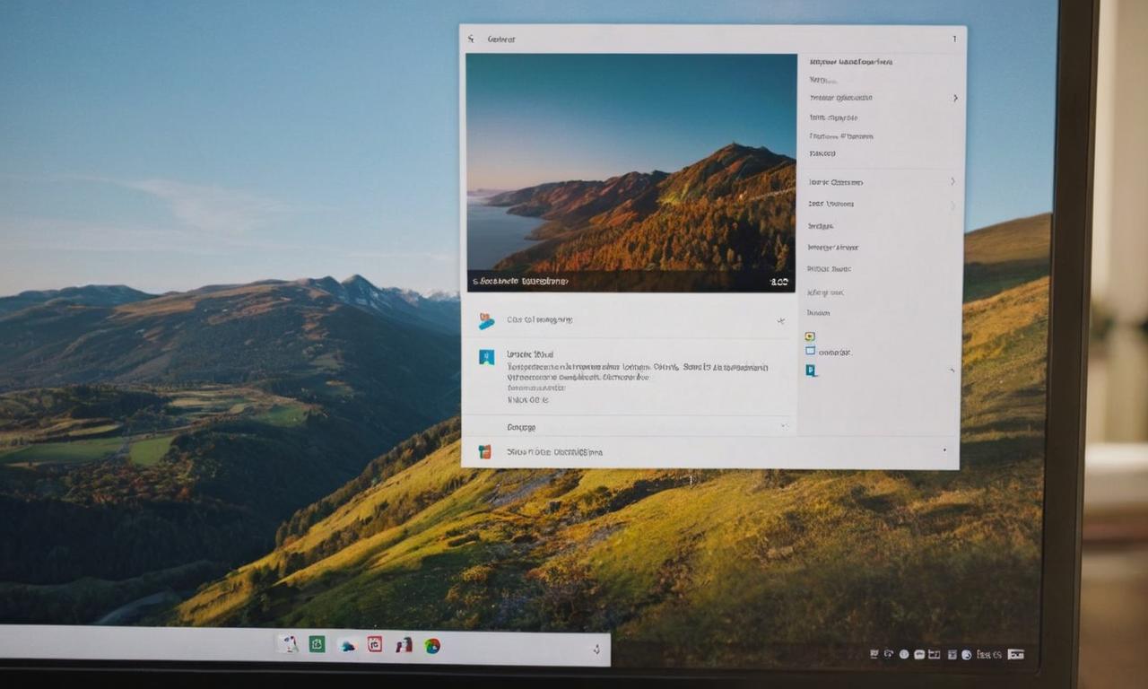Open the dropdown arrow on the first list row
The width and height of the screenshot is (1148, 689).
tap(783, 318)
